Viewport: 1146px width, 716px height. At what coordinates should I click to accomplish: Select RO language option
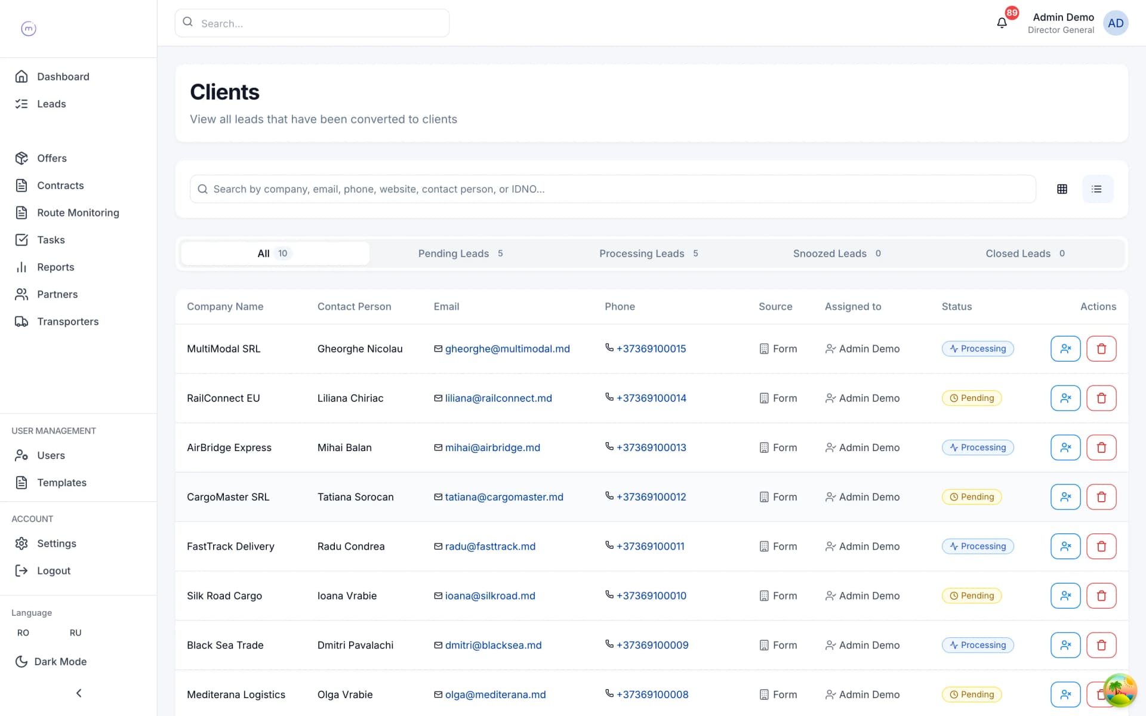pos(23,632)
